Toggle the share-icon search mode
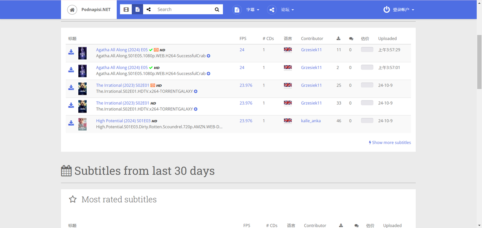This screenshot has height=228, width=482. pyautogui.click(x=149, y=10)
